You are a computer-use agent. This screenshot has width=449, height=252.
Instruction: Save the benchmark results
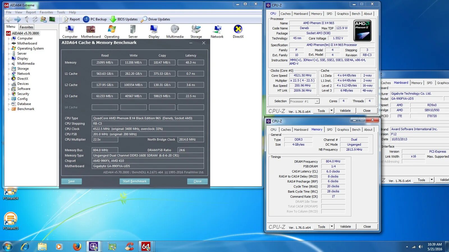72,181
